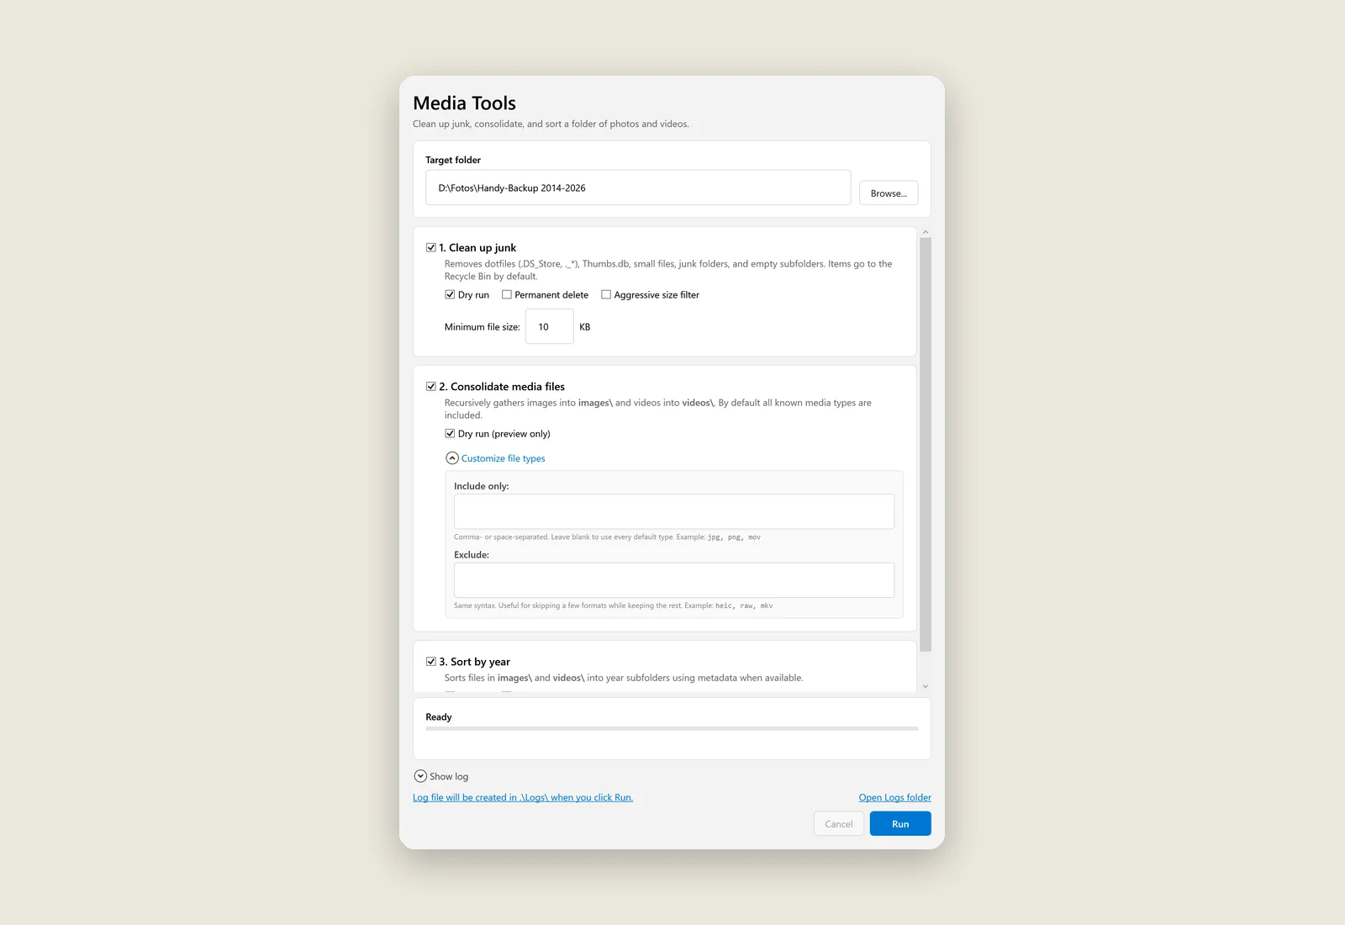Open the Logs folder link
Screen dimensions: 1345x925
pyautogui.click(x=894, y=797)
